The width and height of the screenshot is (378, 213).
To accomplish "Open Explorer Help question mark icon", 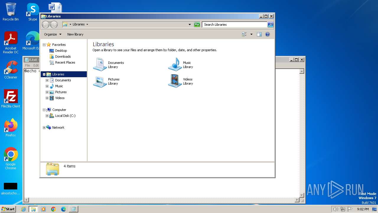I will click(268, 34).
